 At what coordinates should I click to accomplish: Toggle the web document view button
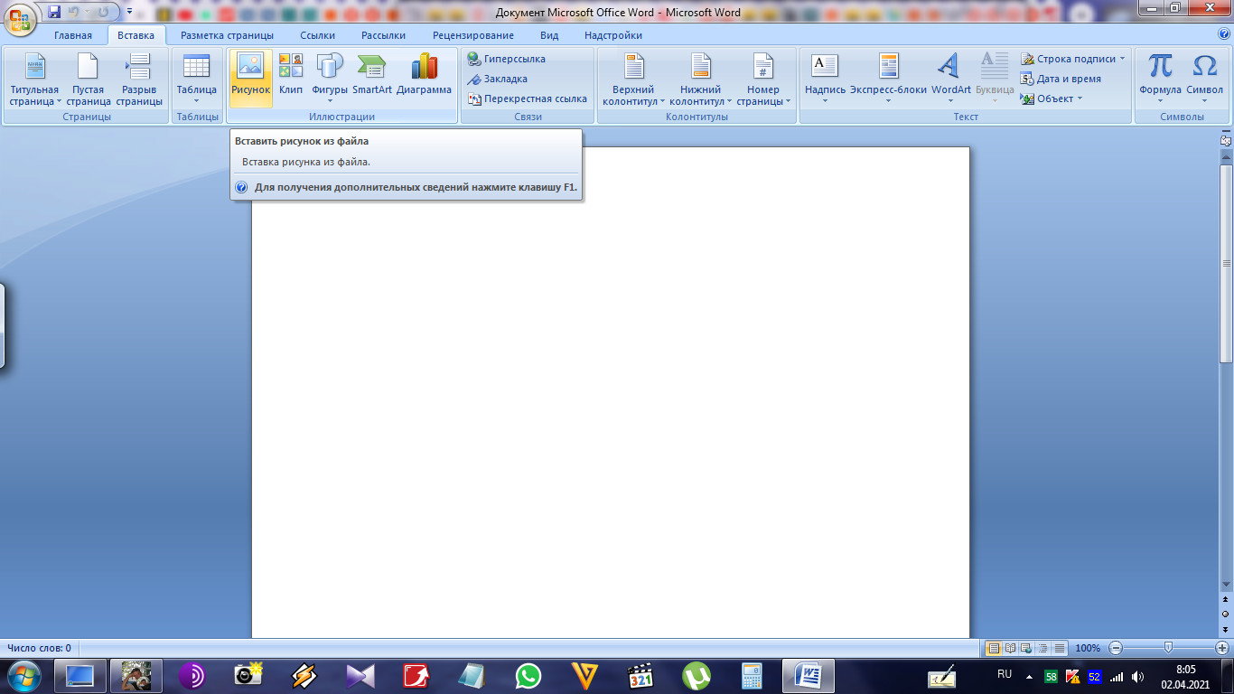(1027, 648)
